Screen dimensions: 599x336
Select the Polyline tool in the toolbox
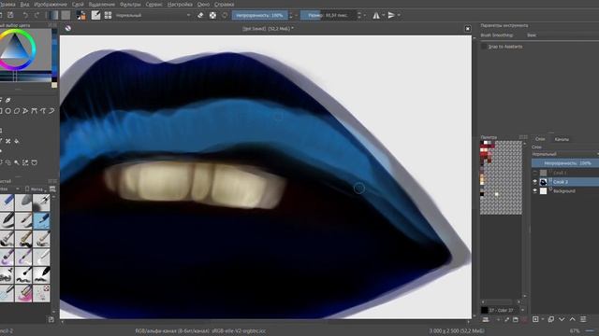point(25,111)
